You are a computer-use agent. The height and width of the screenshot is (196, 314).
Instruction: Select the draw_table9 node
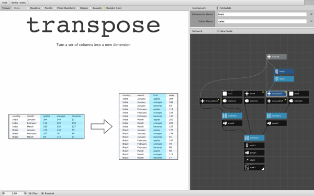click(x=276, y=101)
